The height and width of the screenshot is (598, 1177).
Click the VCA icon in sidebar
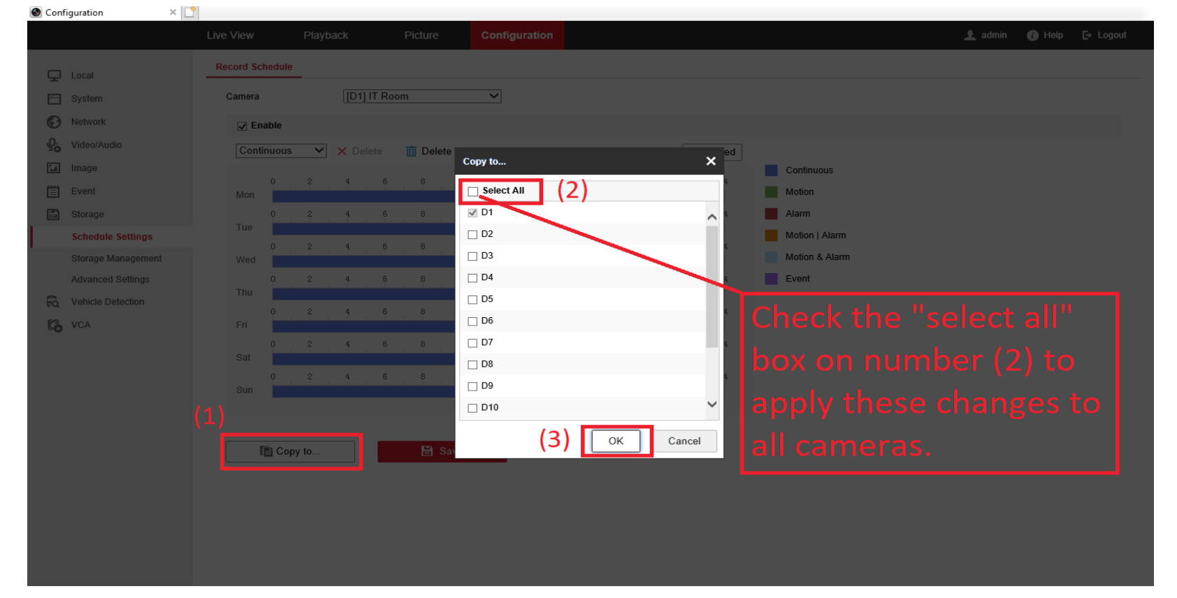(54, 325)
